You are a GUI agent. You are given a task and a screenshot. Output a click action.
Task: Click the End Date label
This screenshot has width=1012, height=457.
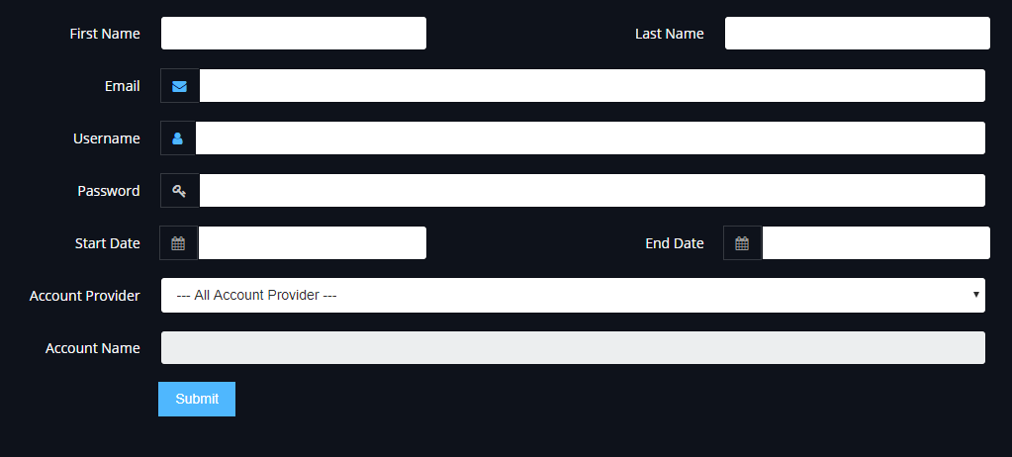tap(675, 243)
